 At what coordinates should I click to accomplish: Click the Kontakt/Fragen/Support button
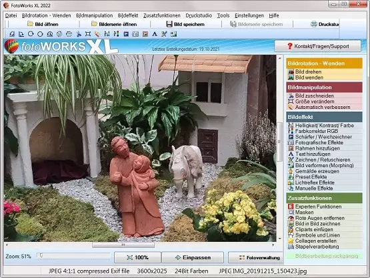(x=317, y=46)
